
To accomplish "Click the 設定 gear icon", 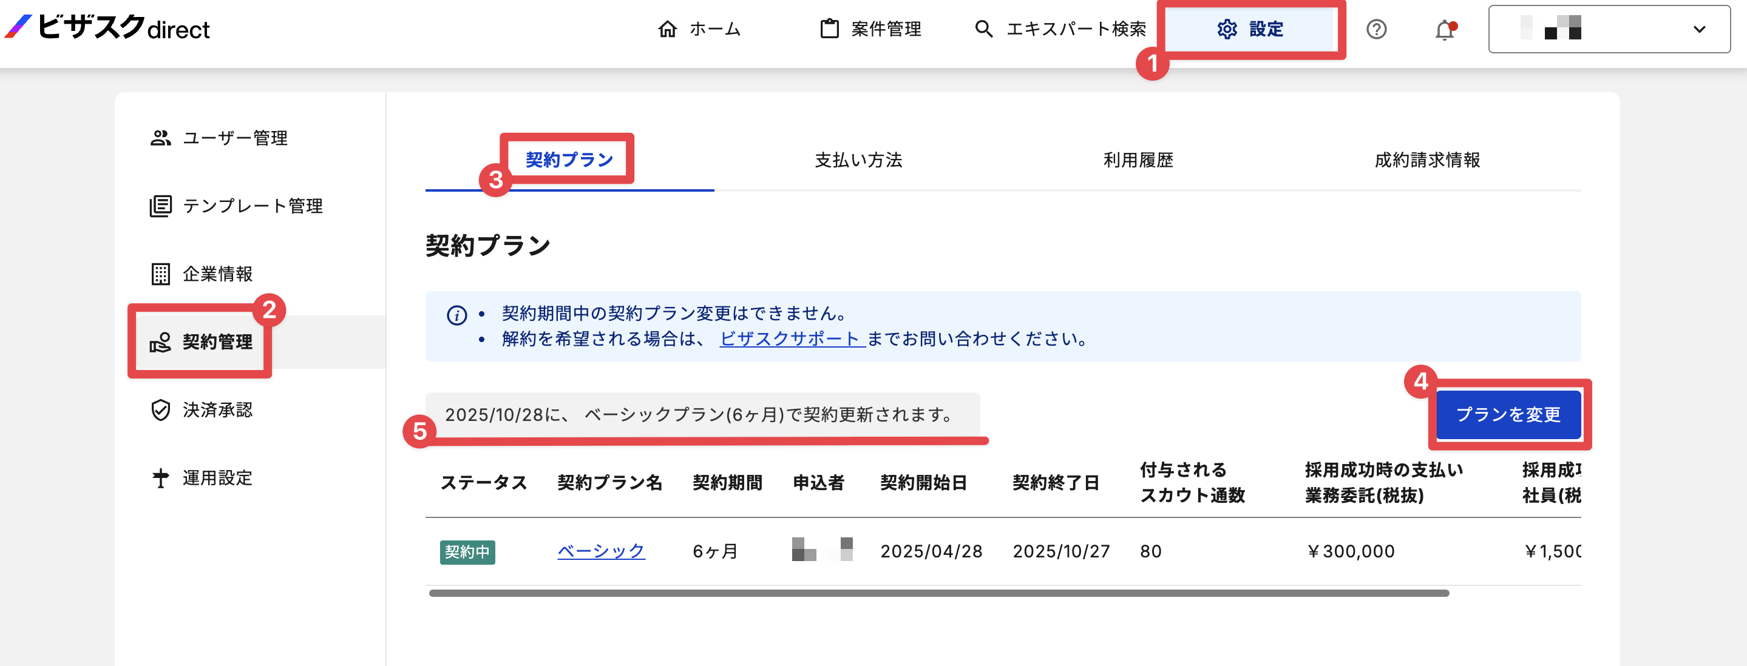I will pyautogui.click(x=1227, y=29).
